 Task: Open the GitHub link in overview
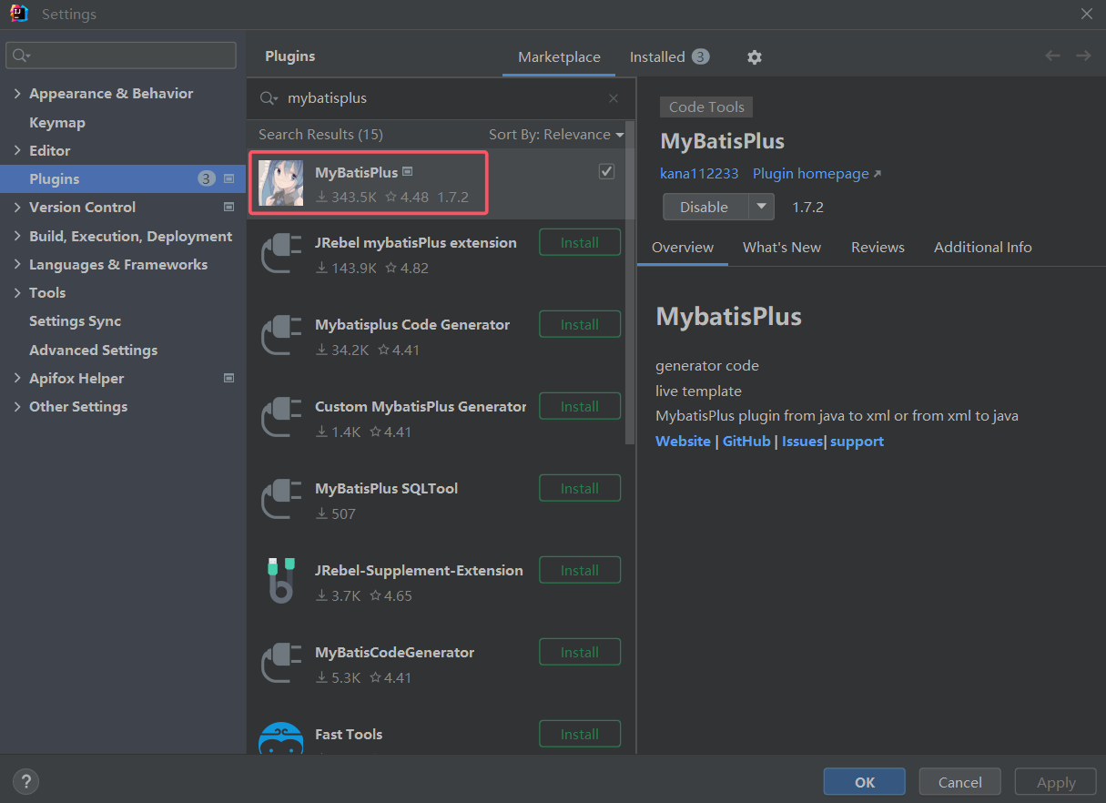(x=746, y=441)
